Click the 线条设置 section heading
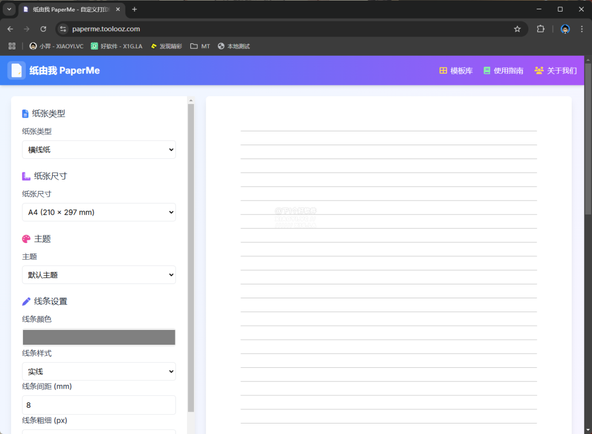Viewport: 592px width, 434px height. click(50, 301)
